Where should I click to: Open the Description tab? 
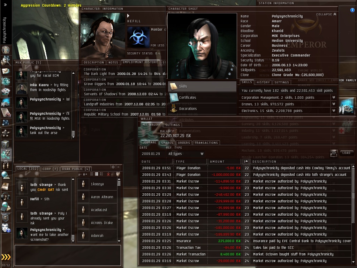click(x=93, y=62)
